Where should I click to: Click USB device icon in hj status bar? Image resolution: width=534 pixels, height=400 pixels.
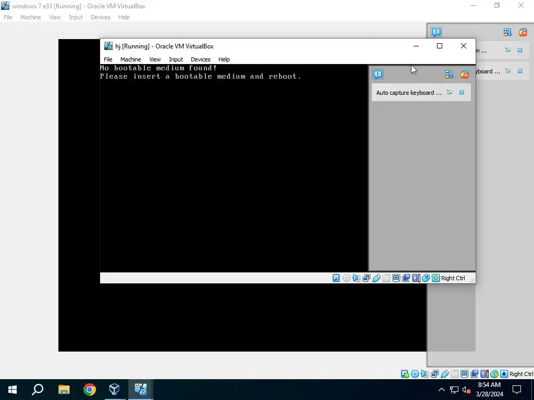pos(377,278)
